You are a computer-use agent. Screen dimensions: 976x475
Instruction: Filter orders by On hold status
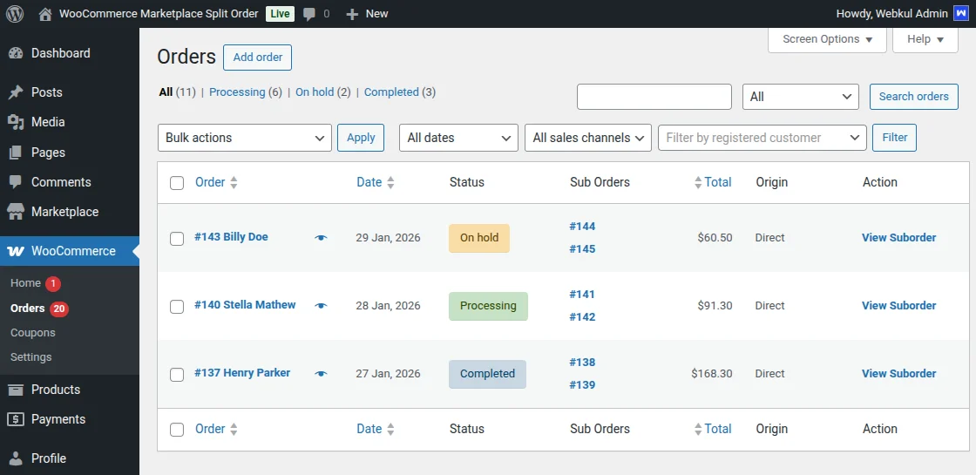[315, 92]
